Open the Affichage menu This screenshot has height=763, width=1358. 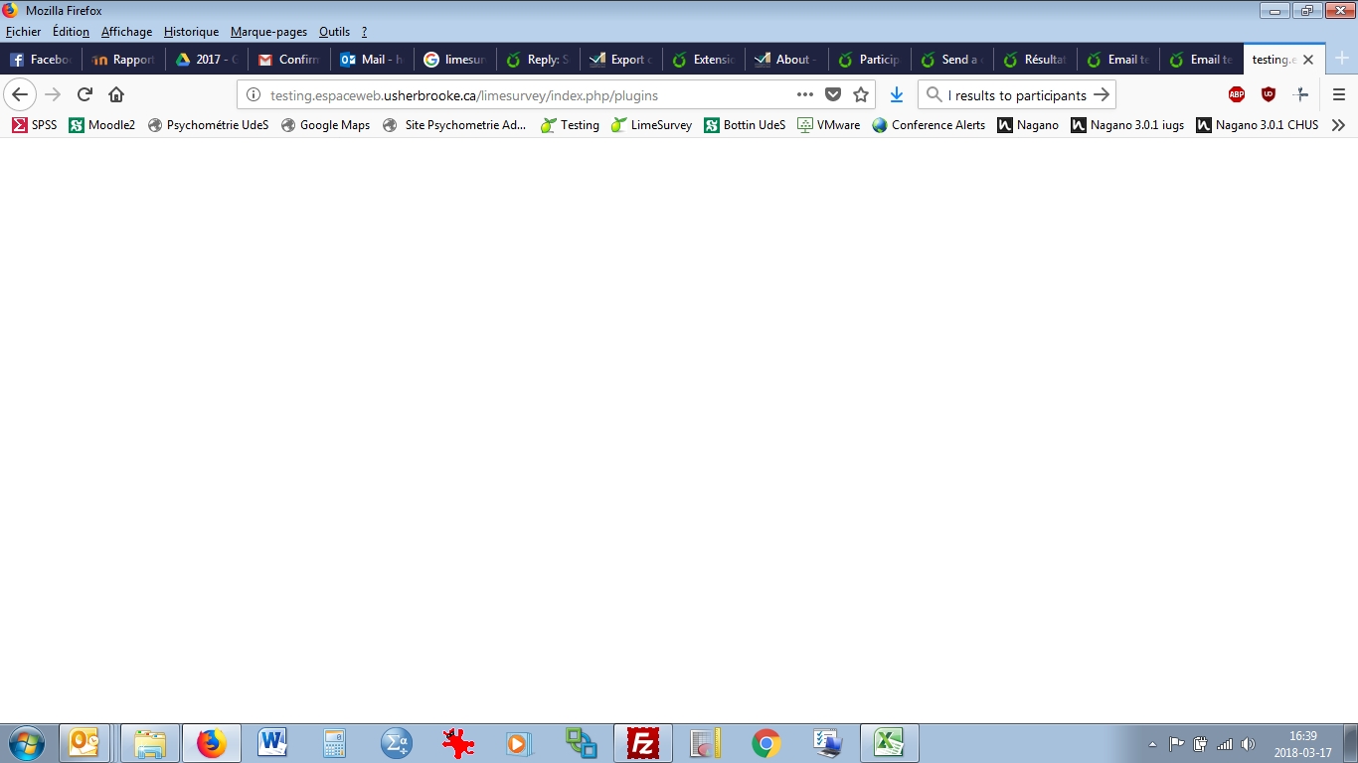coord(127,32)
